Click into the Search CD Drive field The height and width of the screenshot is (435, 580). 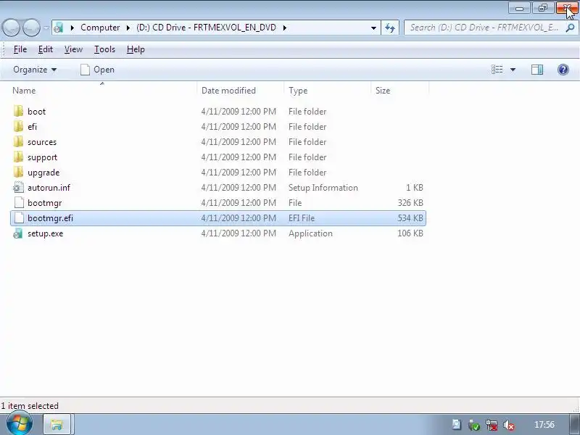pyautogui.click(x=484, y=28)
